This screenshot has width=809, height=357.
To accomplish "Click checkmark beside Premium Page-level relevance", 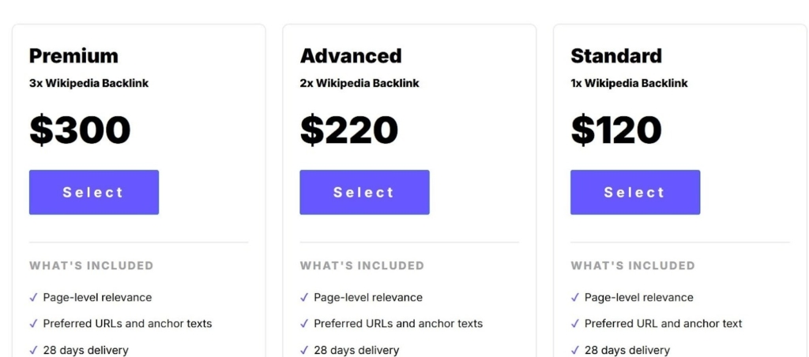I will click(33, 298).
